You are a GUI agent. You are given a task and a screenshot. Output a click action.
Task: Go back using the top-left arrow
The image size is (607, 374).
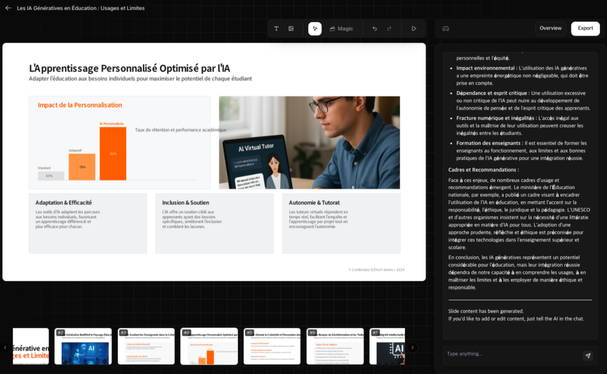point(8,8)
